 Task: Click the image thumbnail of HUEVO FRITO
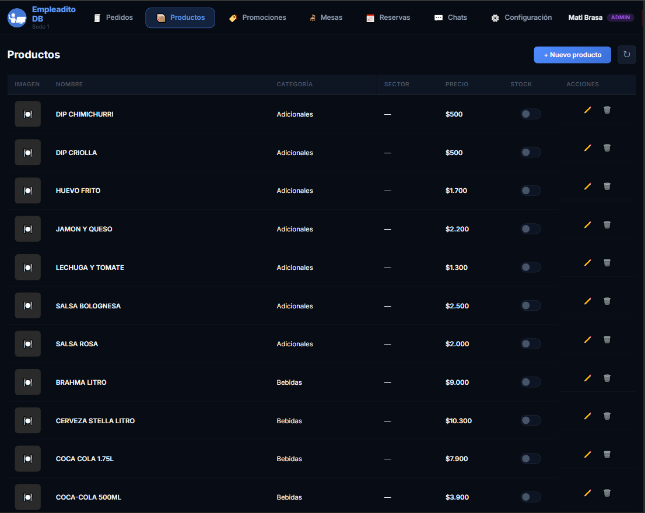27,191
